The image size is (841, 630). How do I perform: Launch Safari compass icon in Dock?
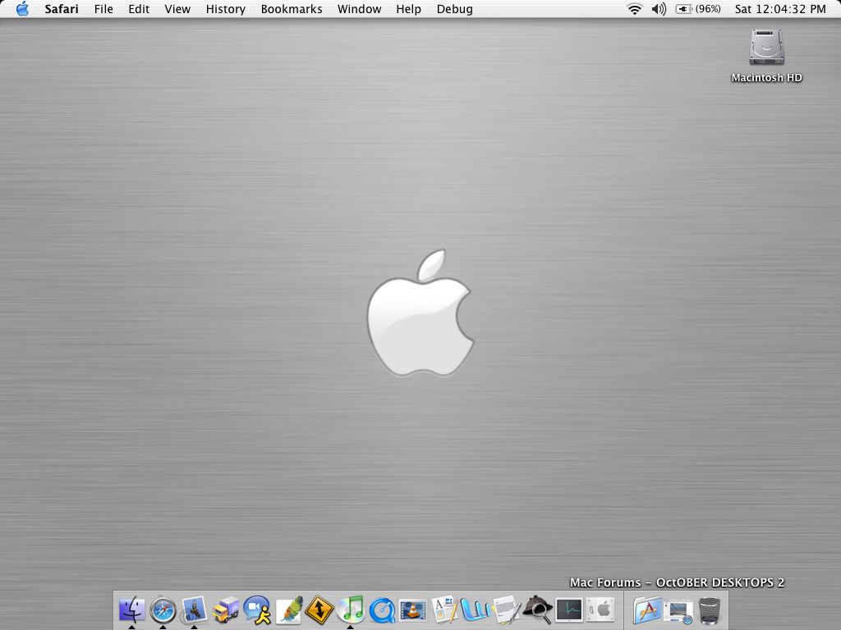point(163,609)
